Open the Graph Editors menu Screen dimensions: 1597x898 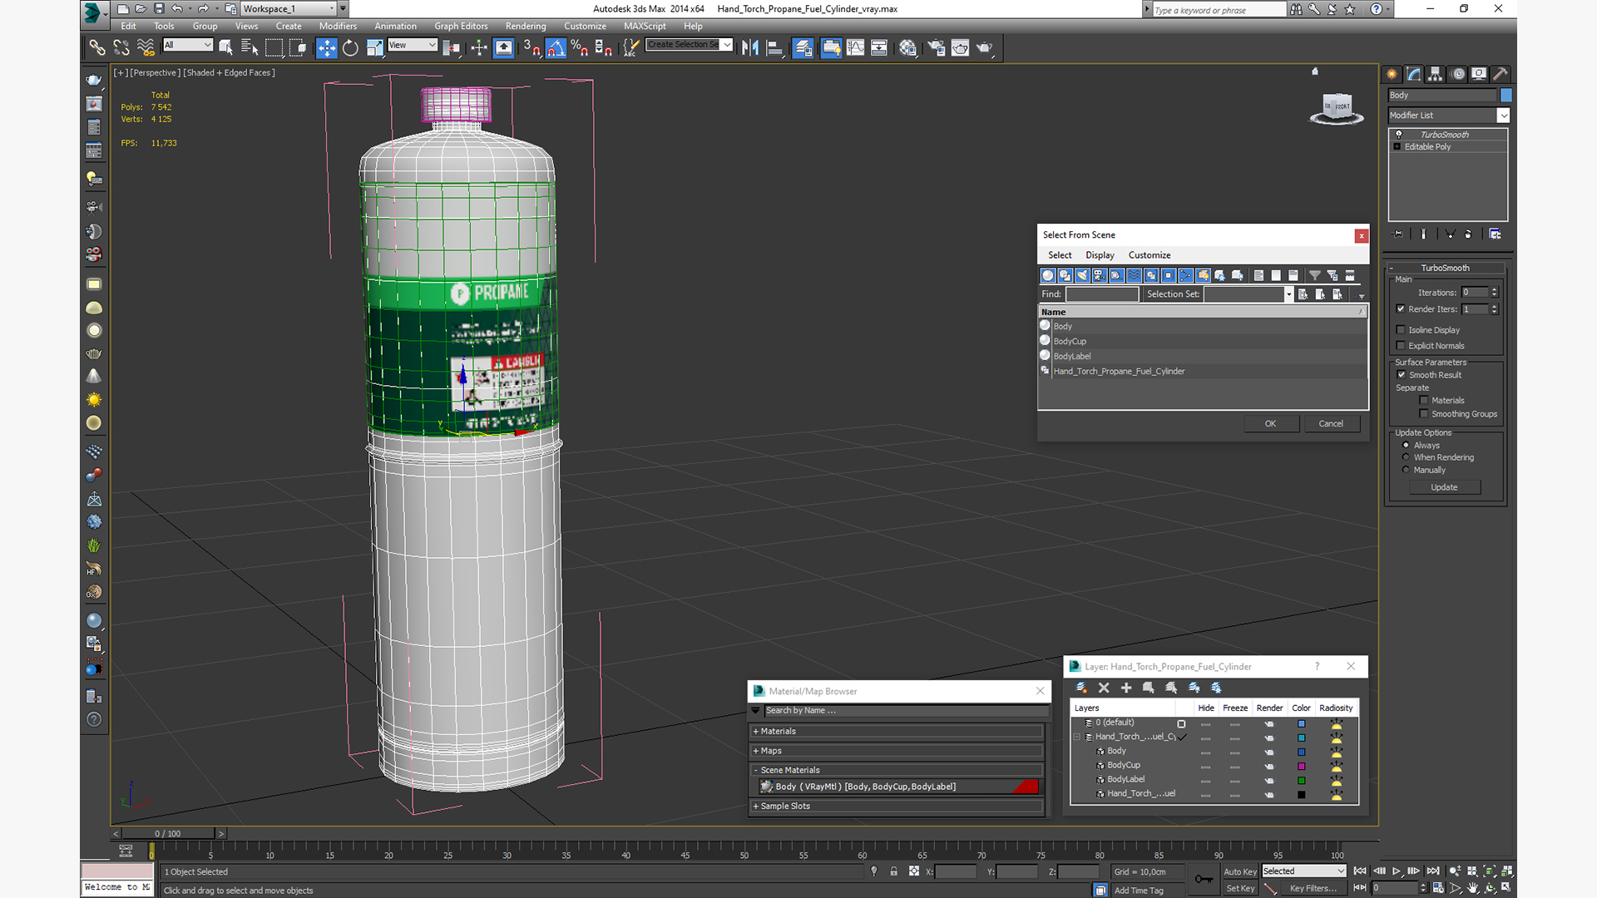click(461, 26)
